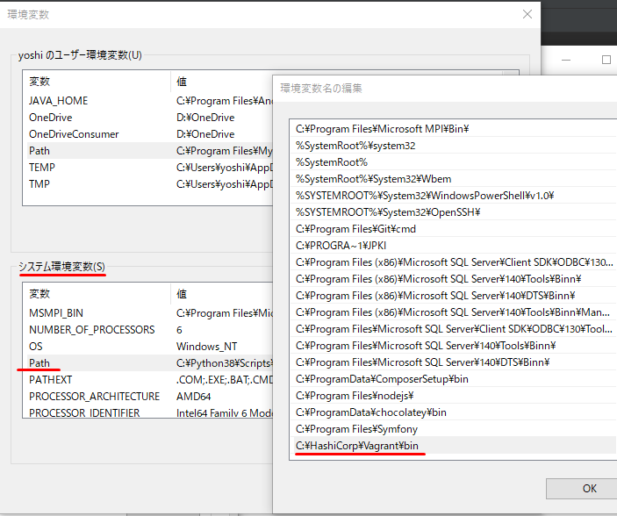Click system variables 変数 column header

(x=97, y=294)
